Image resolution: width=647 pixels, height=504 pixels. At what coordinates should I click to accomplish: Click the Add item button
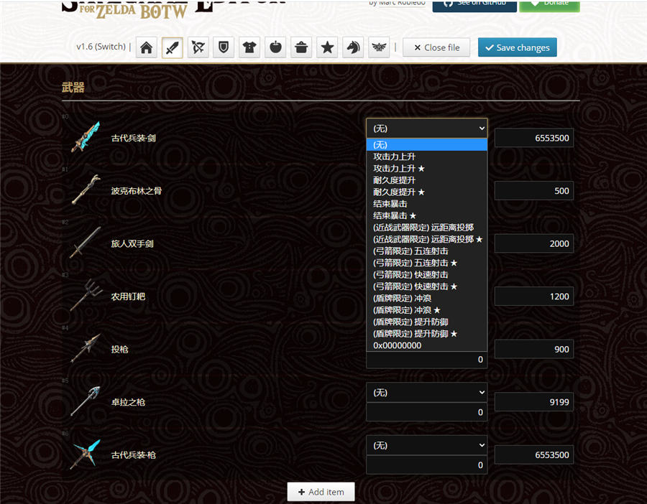[x=321, y=492]
